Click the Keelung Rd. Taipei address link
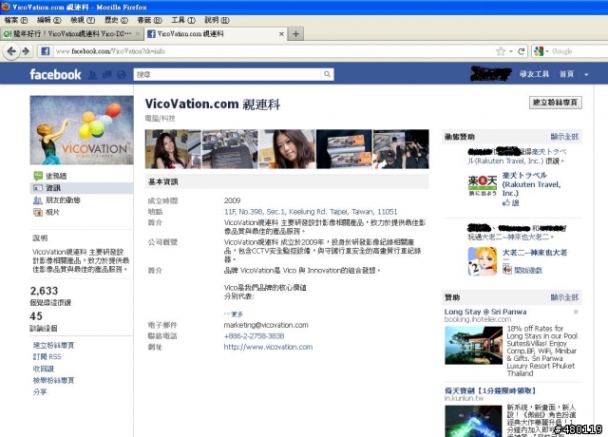 click(311, 212)
